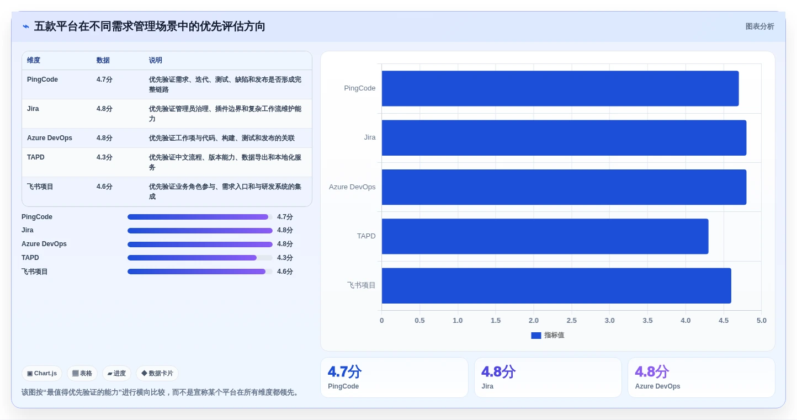The height and width of the screenshot is (420, 797).
Task: Click description 优先验证工作项与代码、构建、测试和发布的关联
Action: point(222,138)
